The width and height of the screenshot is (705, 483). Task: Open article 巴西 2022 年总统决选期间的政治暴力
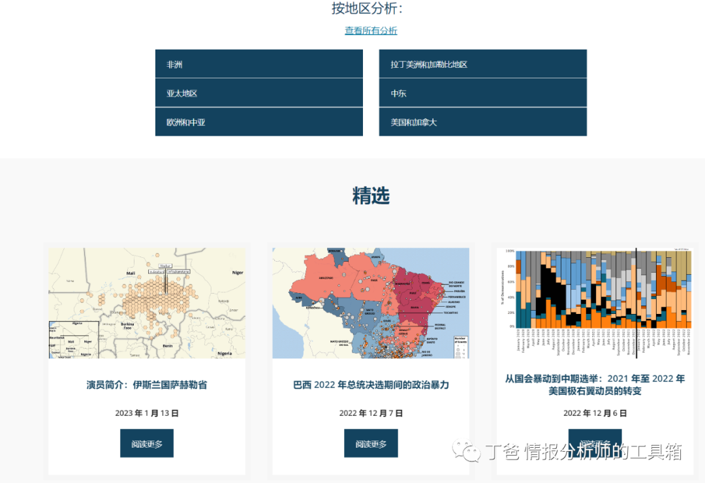(371, 385)
